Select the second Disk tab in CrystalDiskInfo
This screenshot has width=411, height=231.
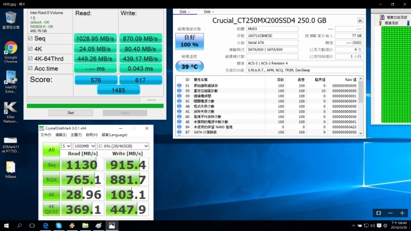pos(209,12)
